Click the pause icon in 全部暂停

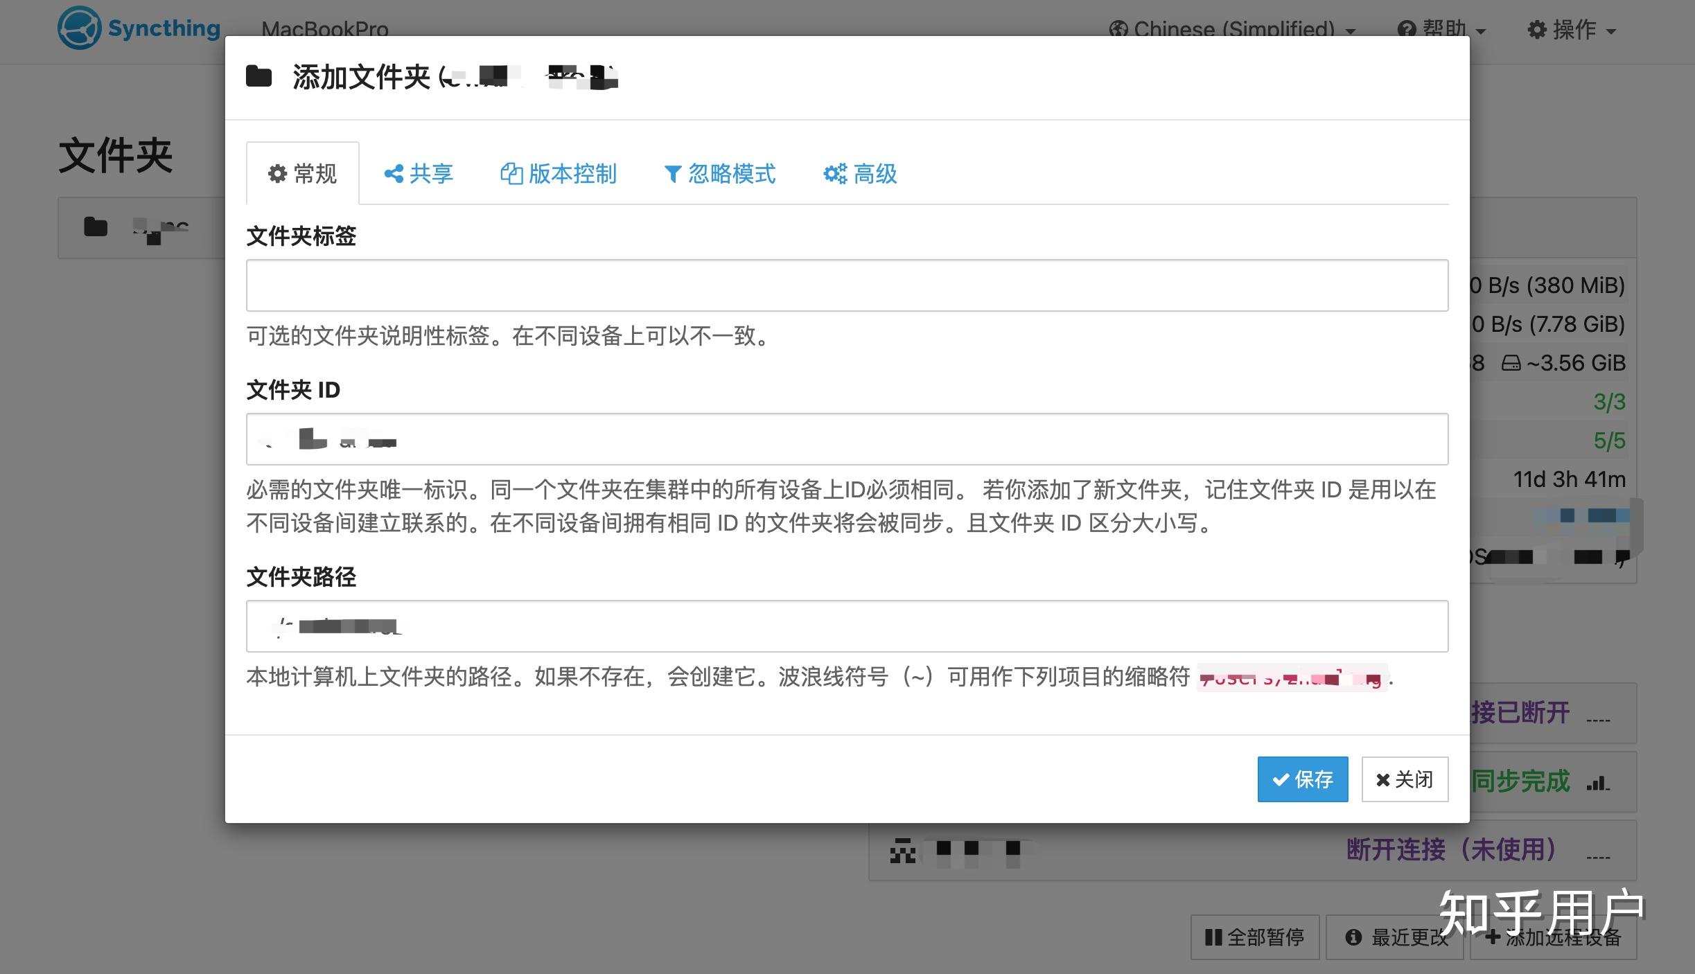[1213, 937]
